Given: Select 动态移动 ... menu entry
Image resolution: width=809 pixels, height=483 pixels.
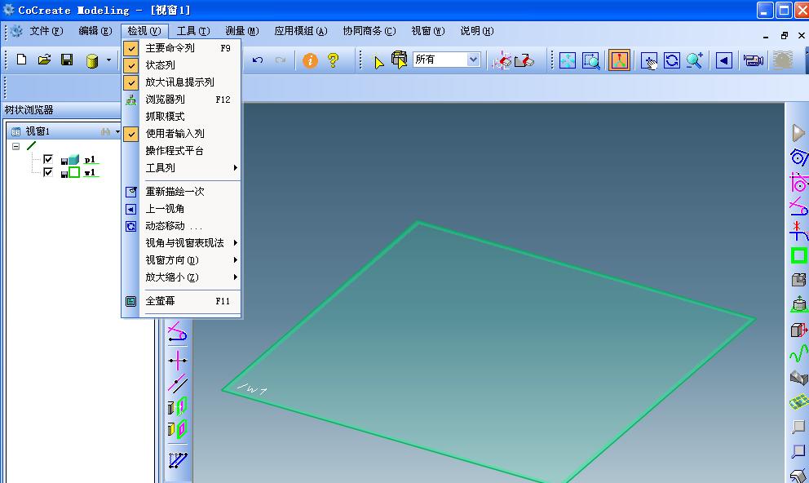Looking at the screenshot, I should coord(182,225).
